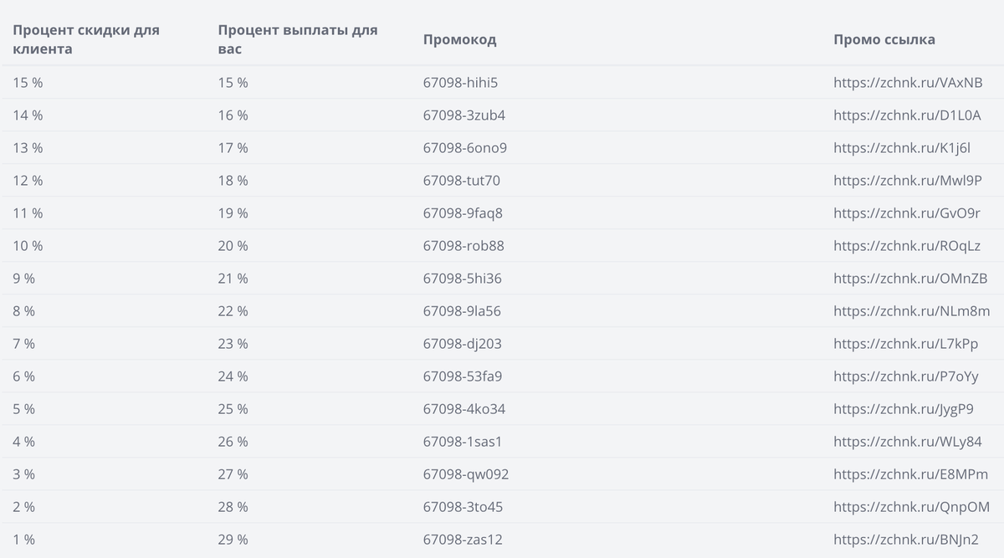Follow link https://zchnk.ru/BNJn2
The width and height of the screenshot is (1004, 558).
[906, 540]
